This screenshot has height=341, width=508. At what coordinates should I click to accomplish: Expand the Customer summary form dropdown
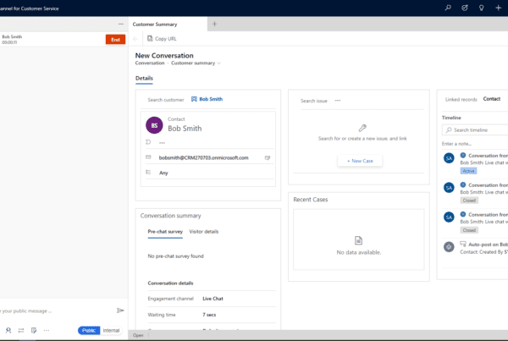(x=219, y=63)
